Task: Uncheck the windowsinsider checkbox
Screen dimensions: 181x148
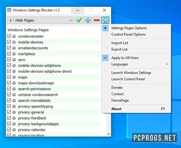Action: tap(9, 36)
